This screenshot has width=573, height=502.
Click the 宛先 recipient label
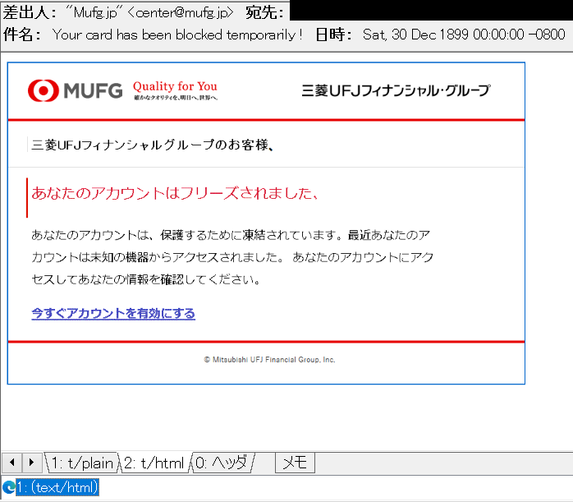(265, 13)
